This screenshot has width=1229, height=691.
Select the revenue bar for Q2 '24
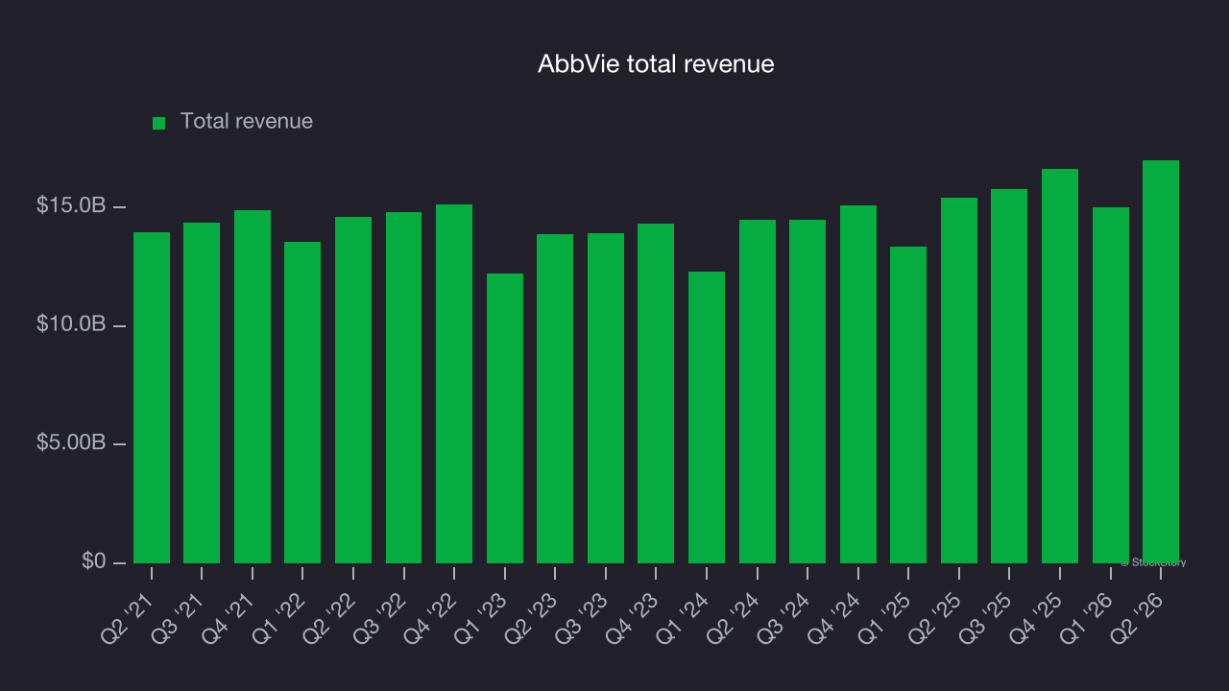tap(758, 392)
